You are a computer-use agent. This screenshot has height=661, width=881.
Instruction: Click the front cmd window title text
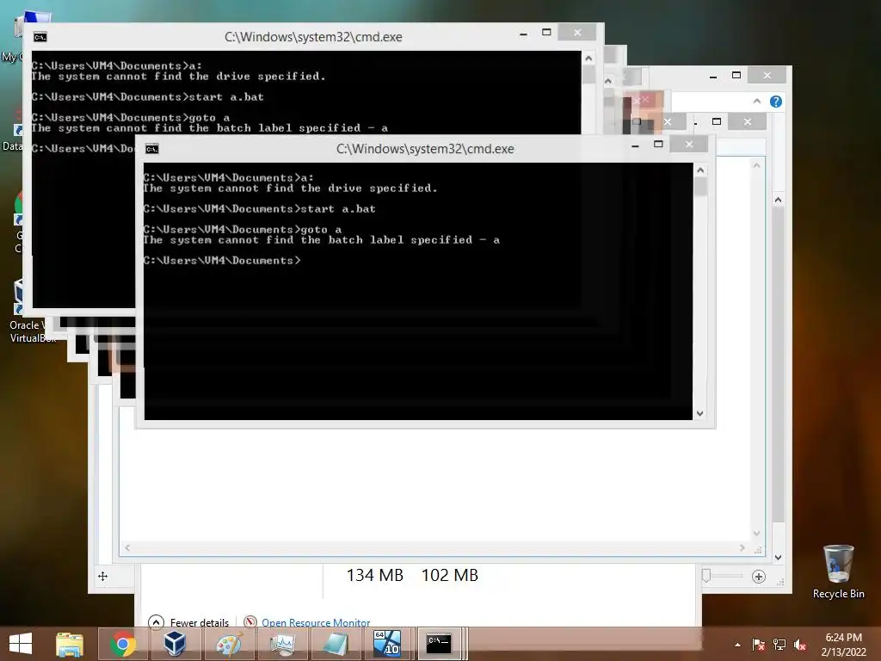pos(425,149)
